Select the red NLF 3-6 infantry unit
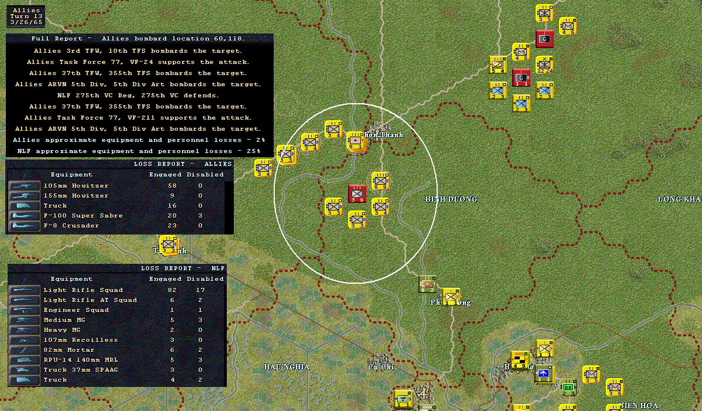The height and width of the screenshot is (411, 702). 357,194
